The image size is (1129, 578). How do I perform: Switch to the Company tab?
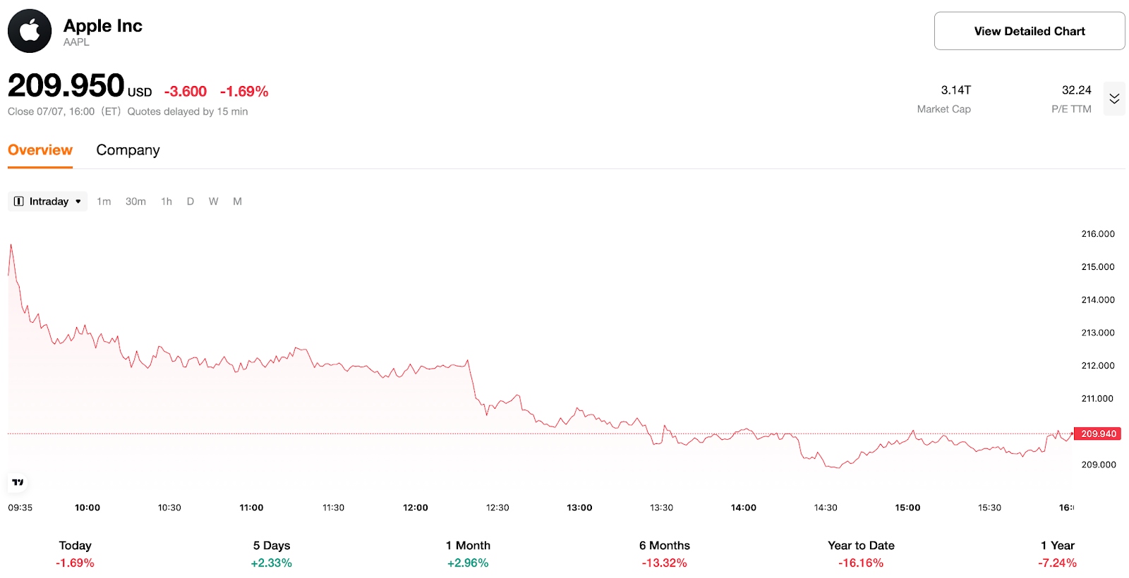128,149
